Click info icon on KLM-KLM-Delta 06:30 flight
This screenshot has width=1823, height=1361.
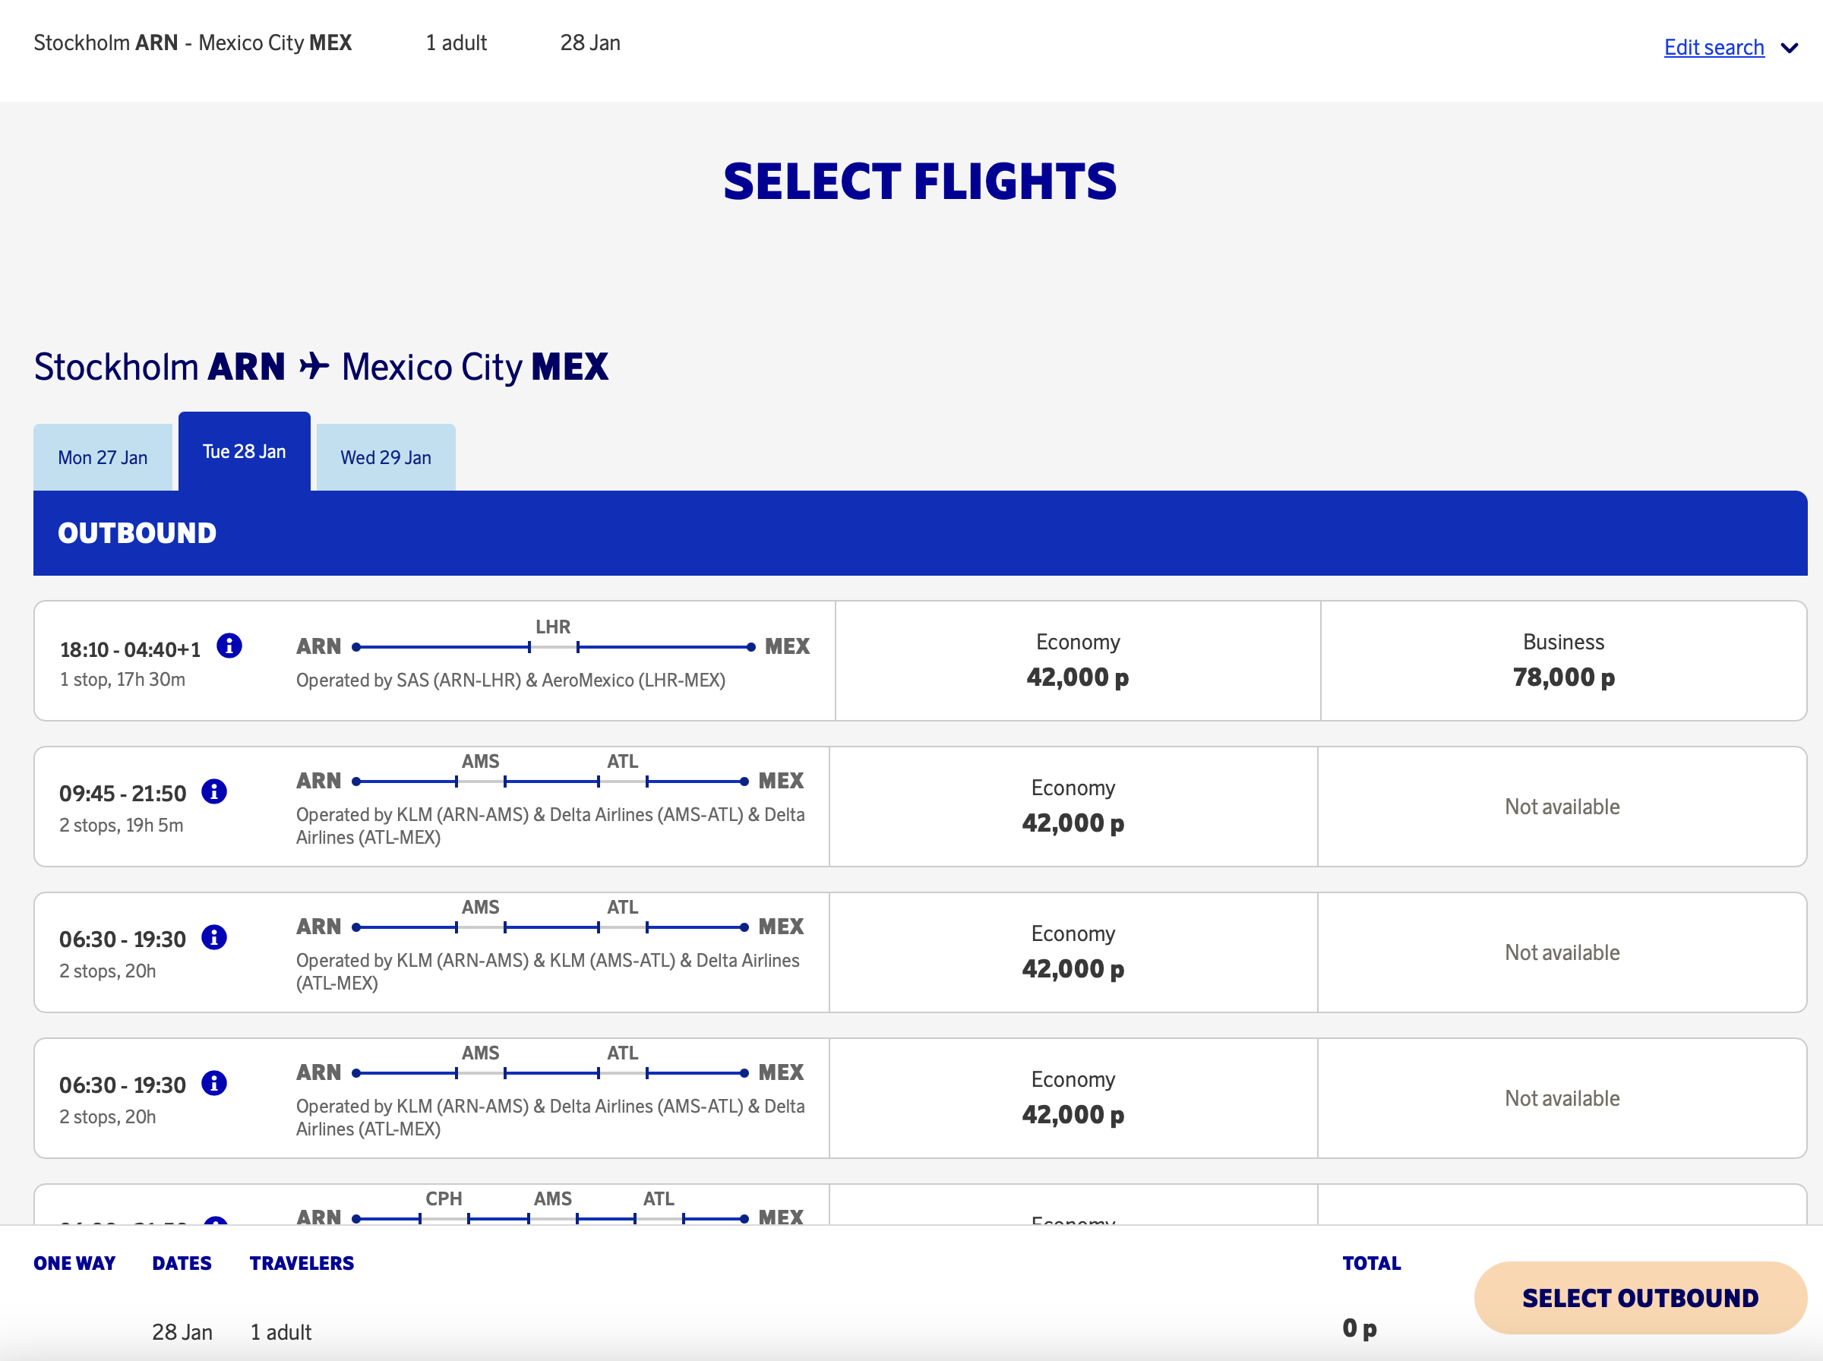pos(214,937)
